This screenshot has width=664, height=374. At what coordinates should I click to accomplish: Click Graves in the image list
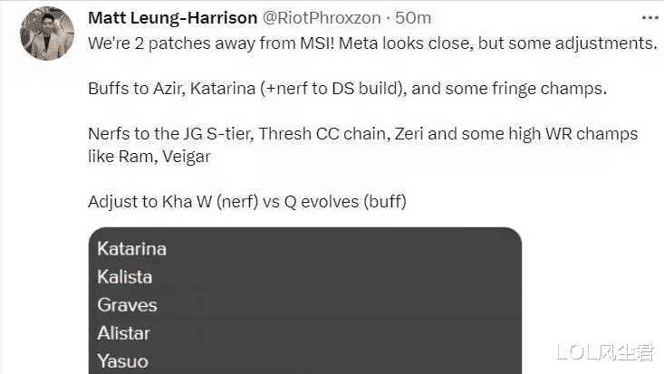(x=127, y=305)
